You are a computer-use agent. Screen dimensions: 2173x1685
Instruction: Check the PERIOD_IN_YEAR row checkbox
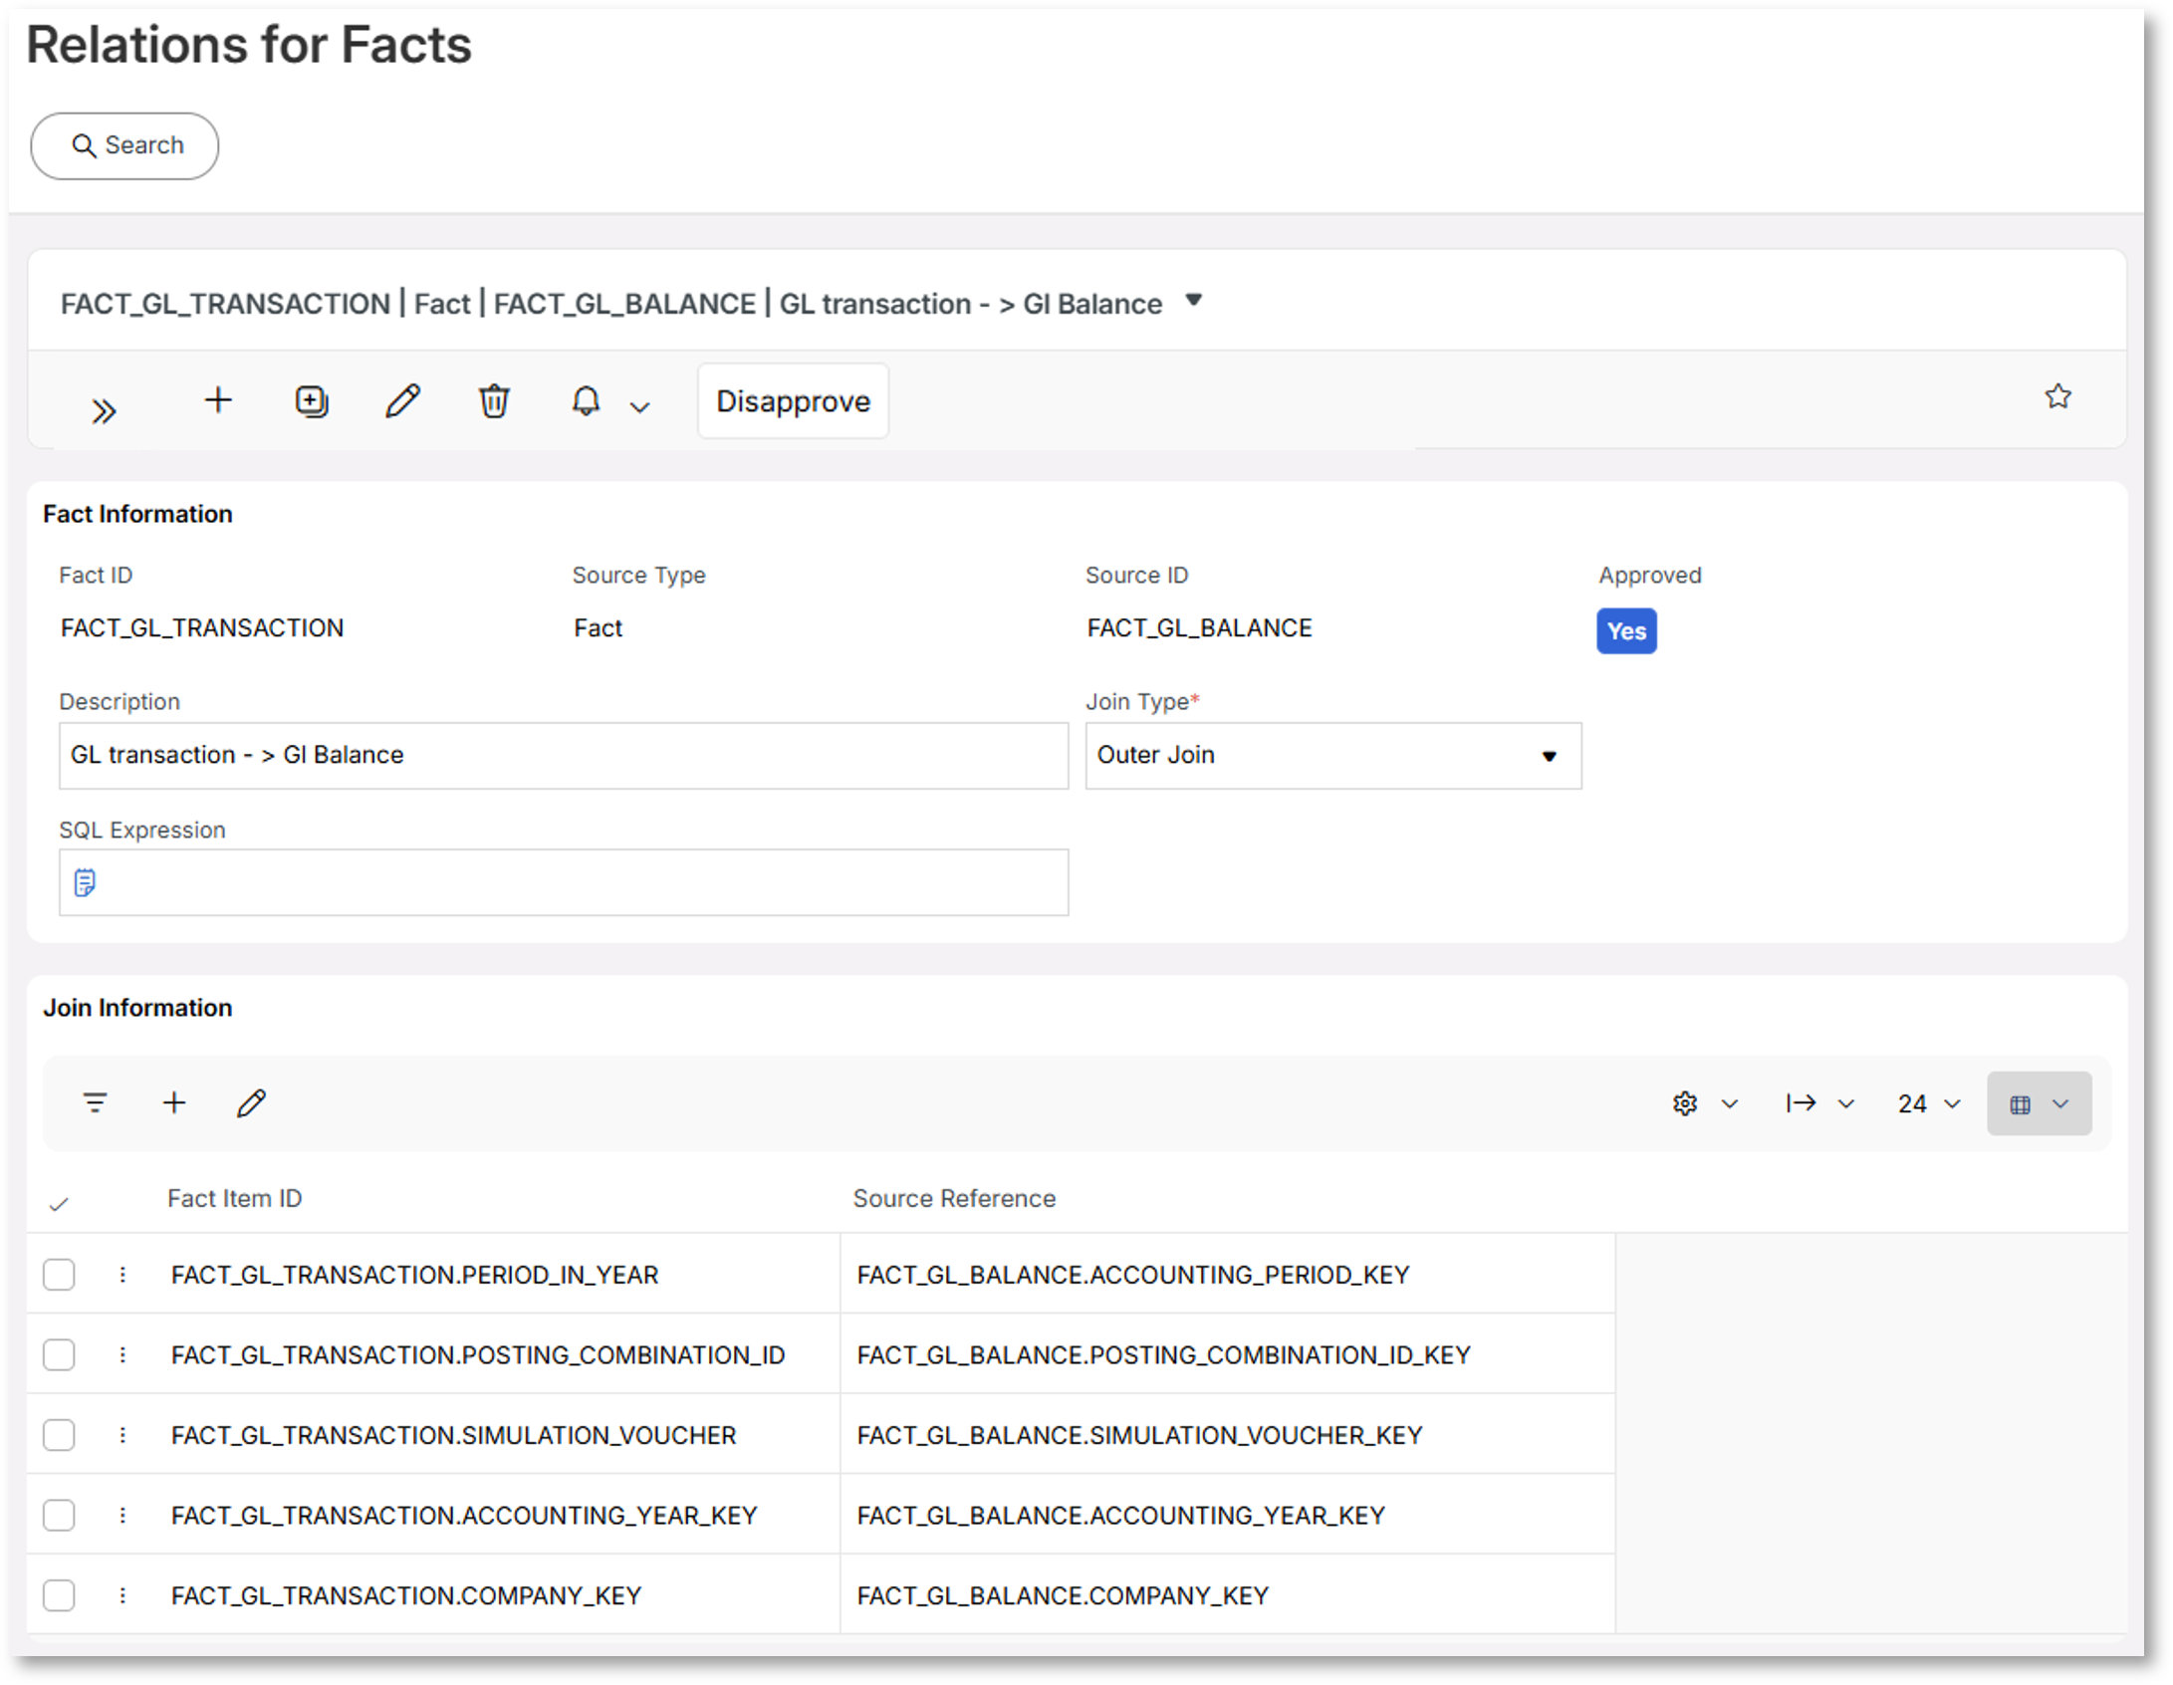[59, 1275]
